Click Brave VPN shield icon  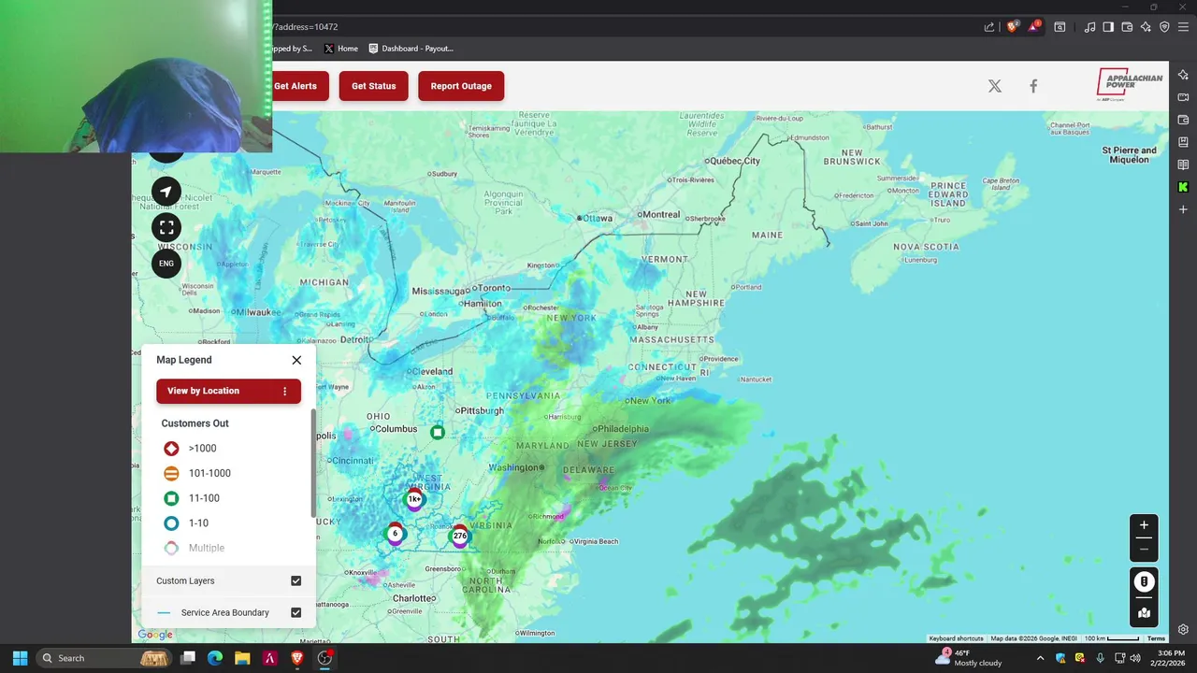point(1164,27)
